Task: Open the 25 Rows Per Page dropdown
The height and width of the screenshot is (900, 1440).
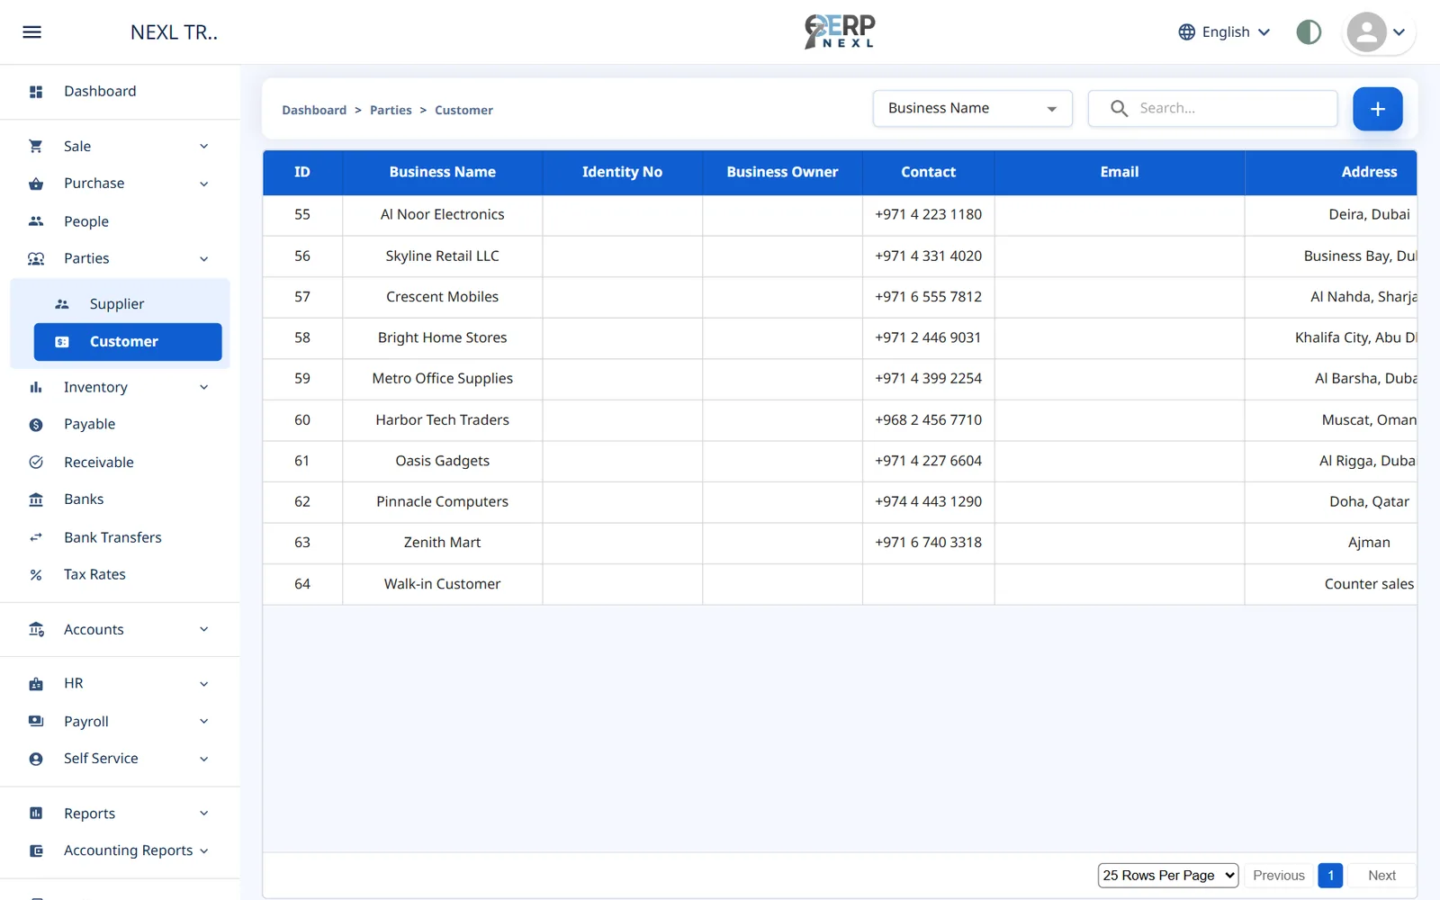Action: [1168, 876]
